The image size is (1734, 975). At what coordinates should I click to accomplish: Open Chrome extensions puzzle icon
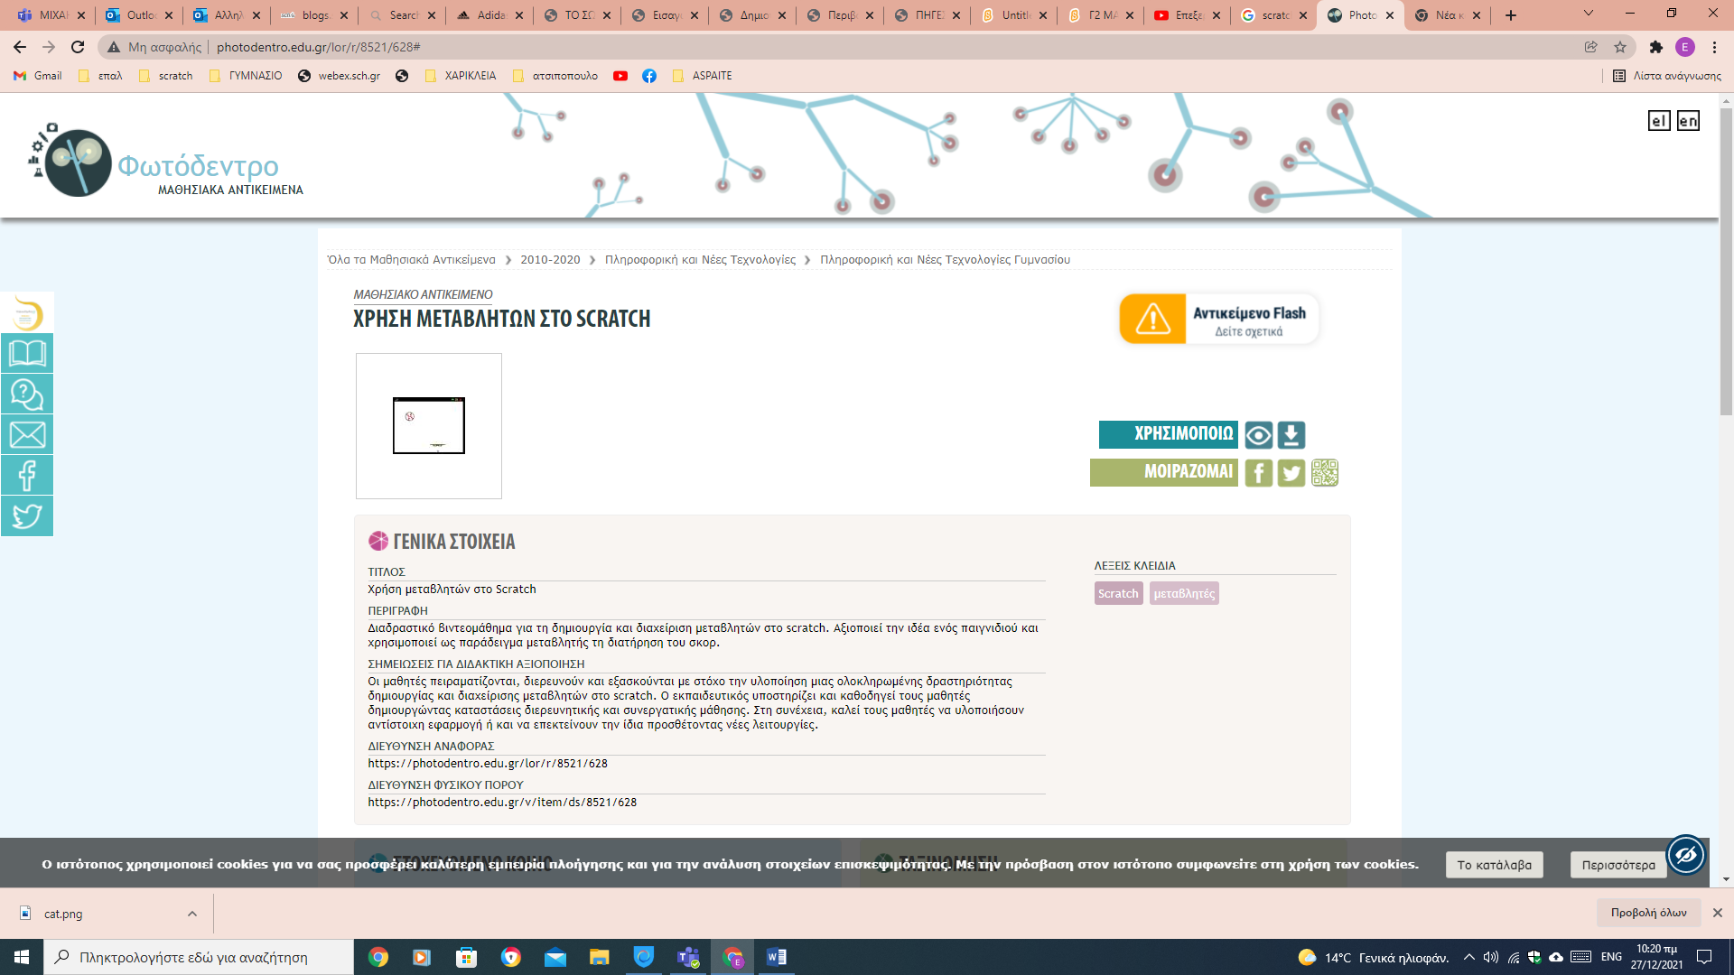1655,47
